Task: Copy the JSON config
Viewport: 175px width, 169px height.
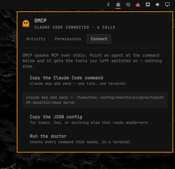Action: pyautogui.click(x=95, y=119)
